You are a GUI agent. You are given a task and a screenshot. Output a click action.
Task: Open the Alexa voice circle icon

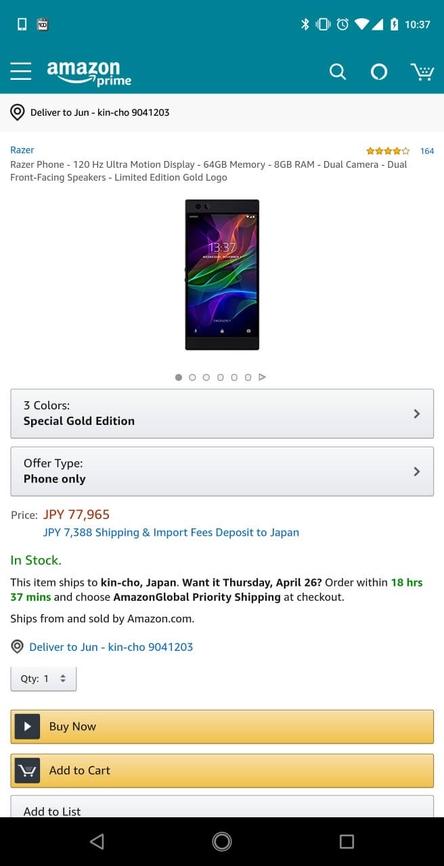[x=379, y=72]
